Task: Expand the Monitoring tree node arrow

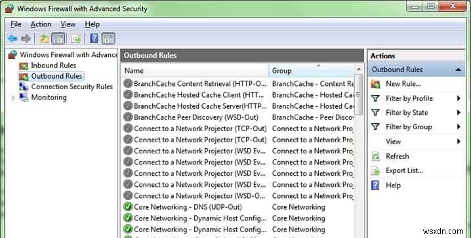Action: pyautogui.click(x=13, y=98)
